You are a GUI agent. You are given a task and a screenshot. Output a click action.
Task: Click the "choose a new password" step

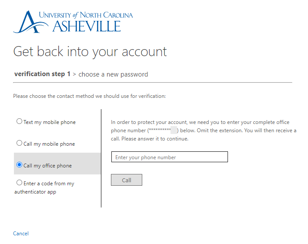pos(113,74)
